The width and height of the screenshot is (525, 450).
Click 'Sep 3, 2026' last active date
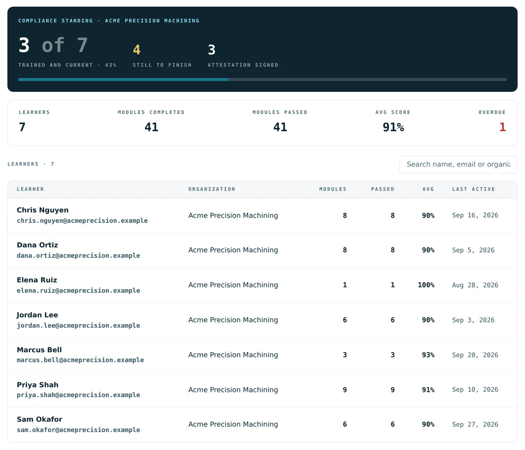click(x=473, y=320)
